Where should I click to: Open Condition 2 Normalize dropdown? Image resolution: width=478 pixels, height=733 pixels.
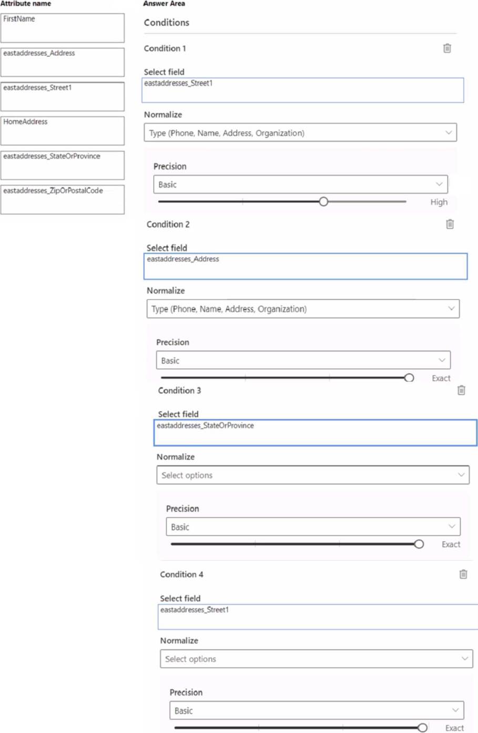[302, 309]
